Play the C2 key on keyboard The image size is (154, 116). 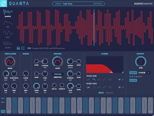(9, 105)
